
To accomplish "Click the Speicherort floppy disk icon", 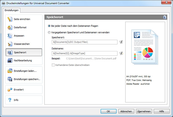I will coord(10,52).
